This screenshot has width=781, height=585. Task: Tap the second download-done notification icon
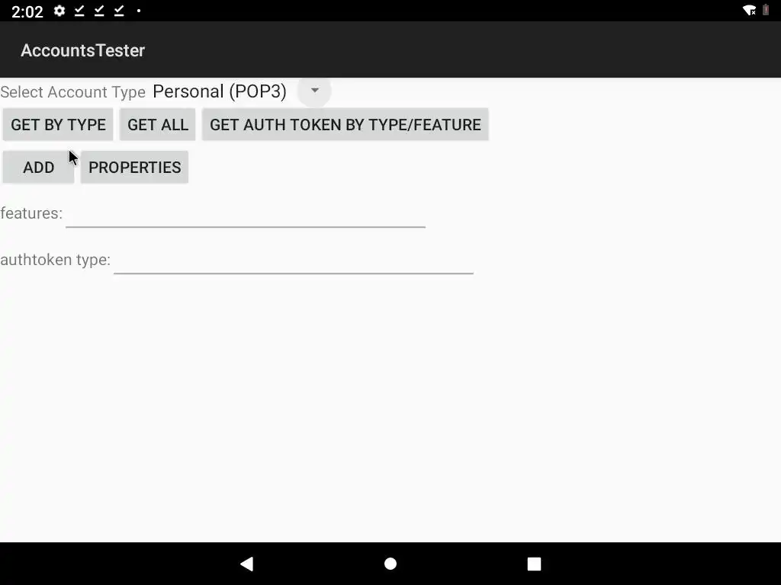[99, 11]
